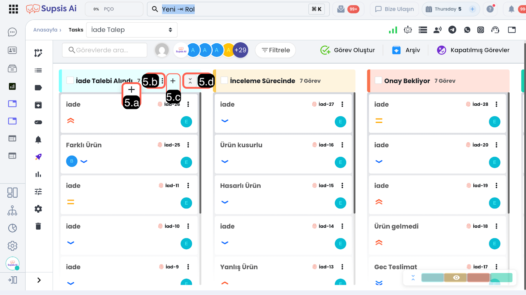Click the notification bell in top bar
This screenshot has width=526, height=295.
click(x=511, y=9)
